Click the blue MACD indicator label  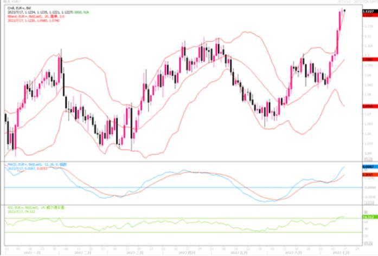37,165
